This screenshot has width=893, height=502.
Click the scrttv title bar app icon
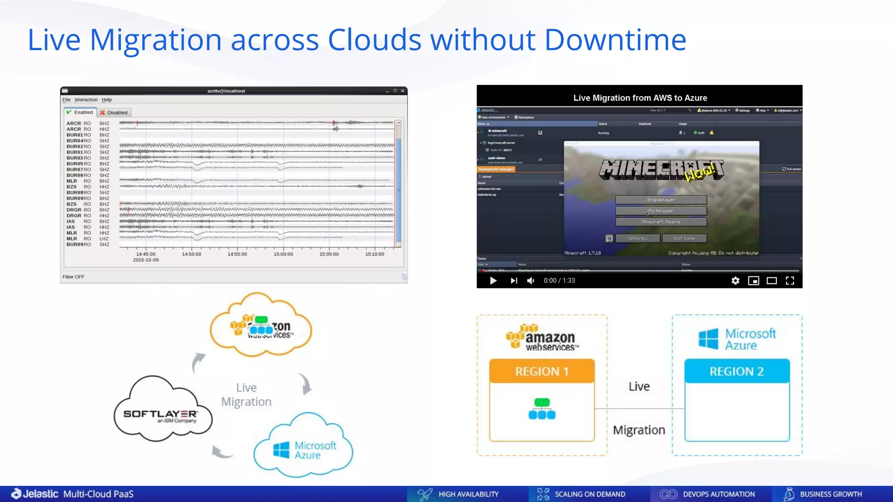click(65, 91)
